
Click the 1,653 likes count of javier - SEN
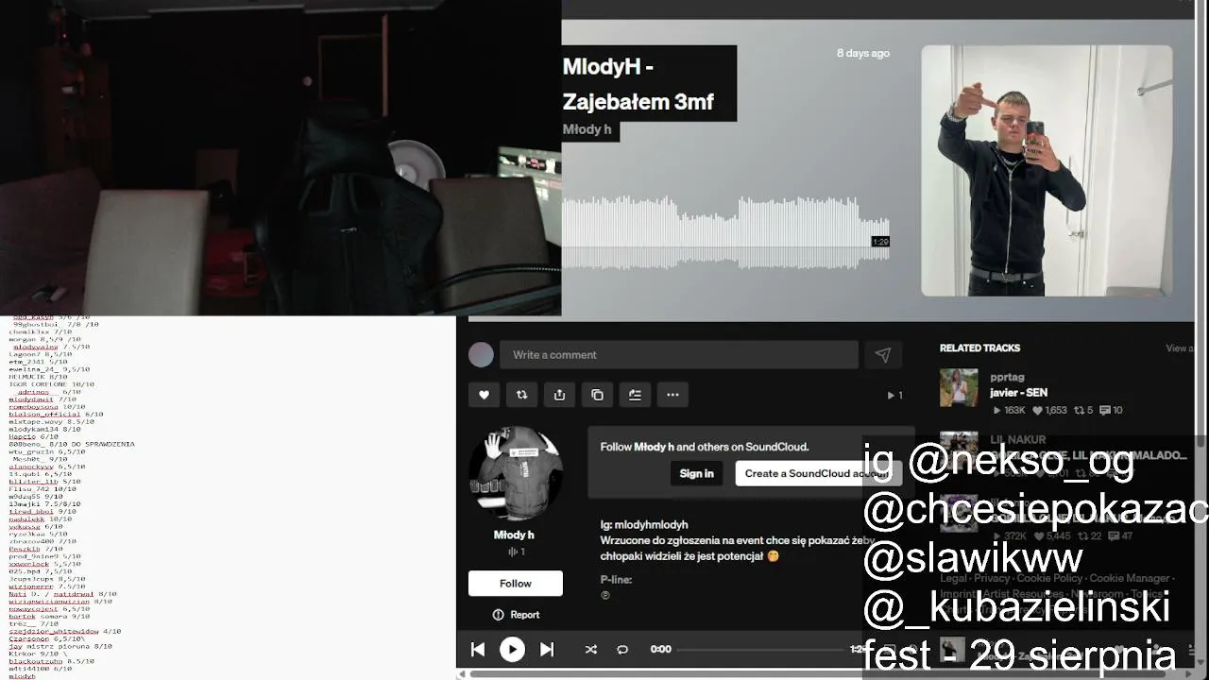pyautogui.click(x=1049, y=410)
